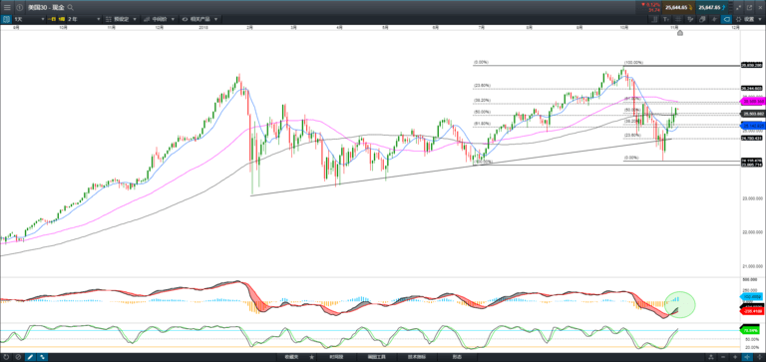Click the drawing line tool icon in right toolbar
Image resolution: width=766 pixels, height=362 pixels.
[654, 19]
